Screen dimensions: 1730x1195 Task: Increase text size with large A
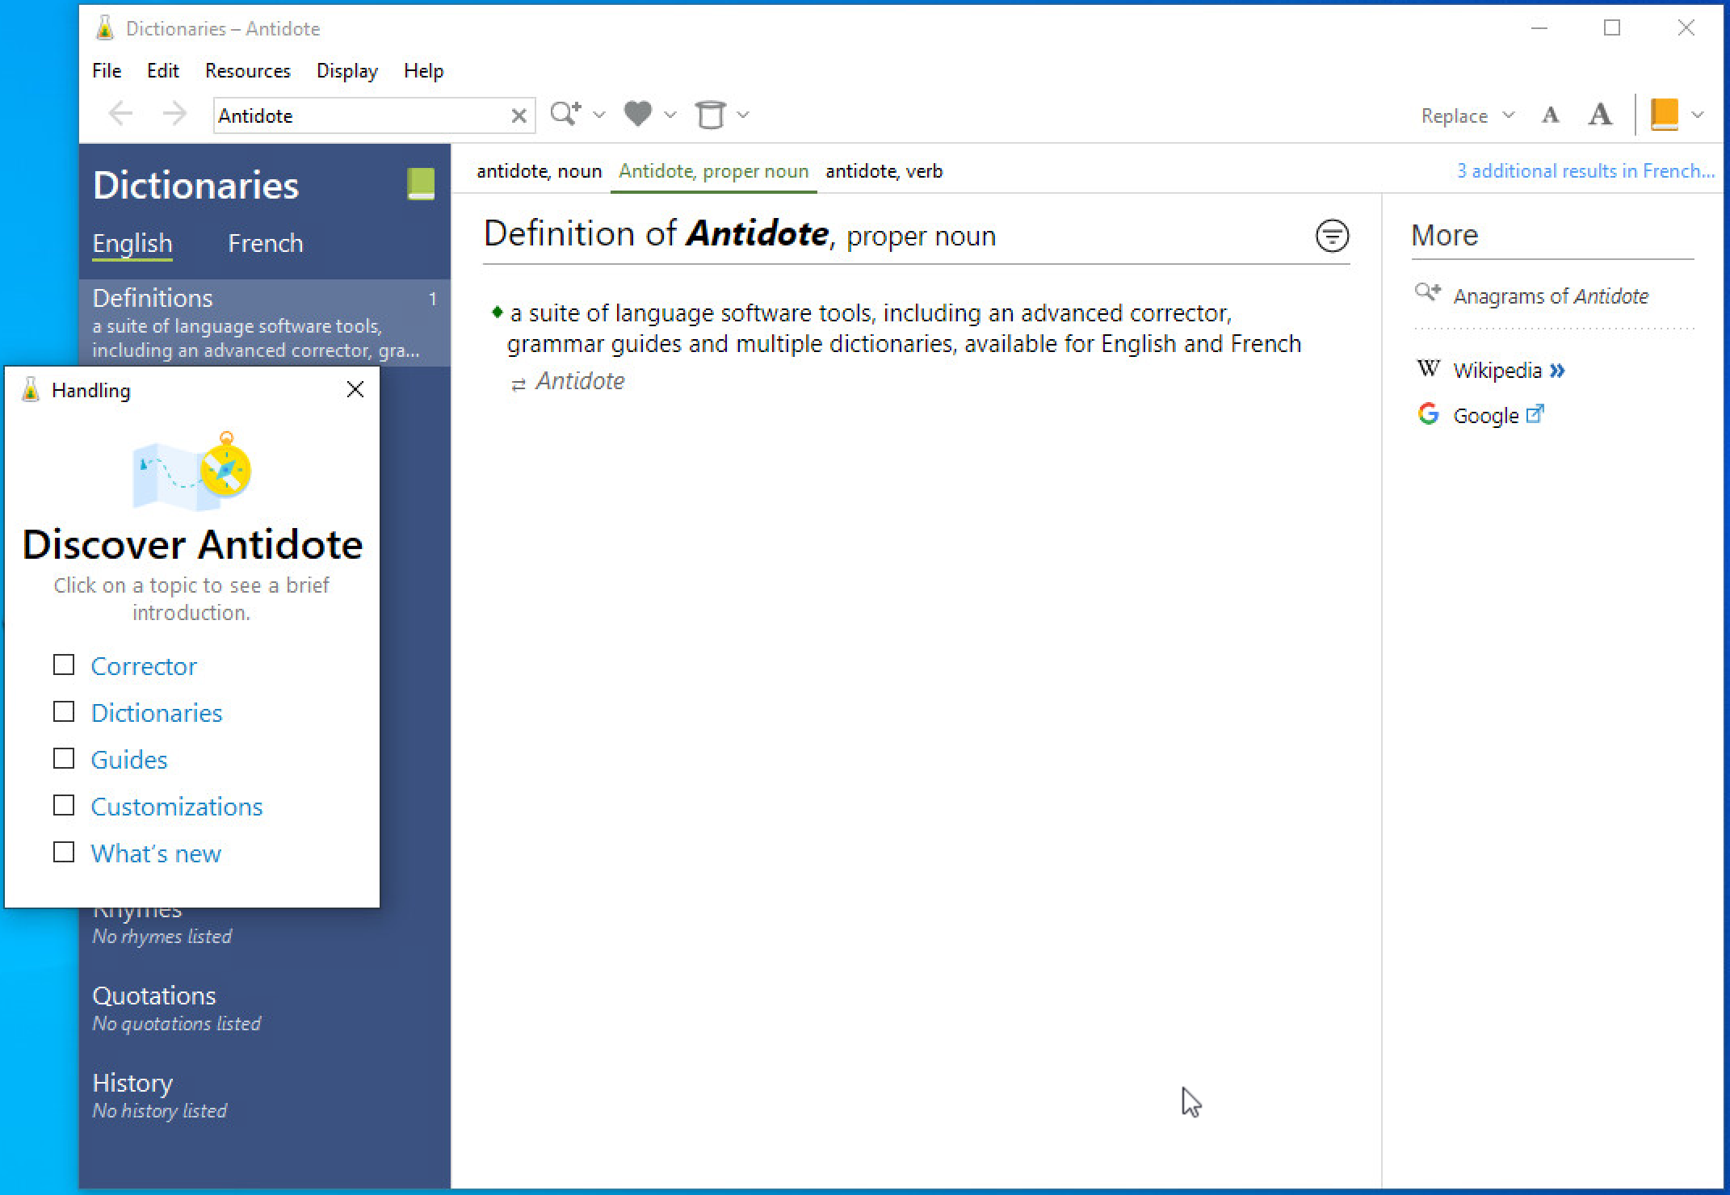click(1600, 115)
